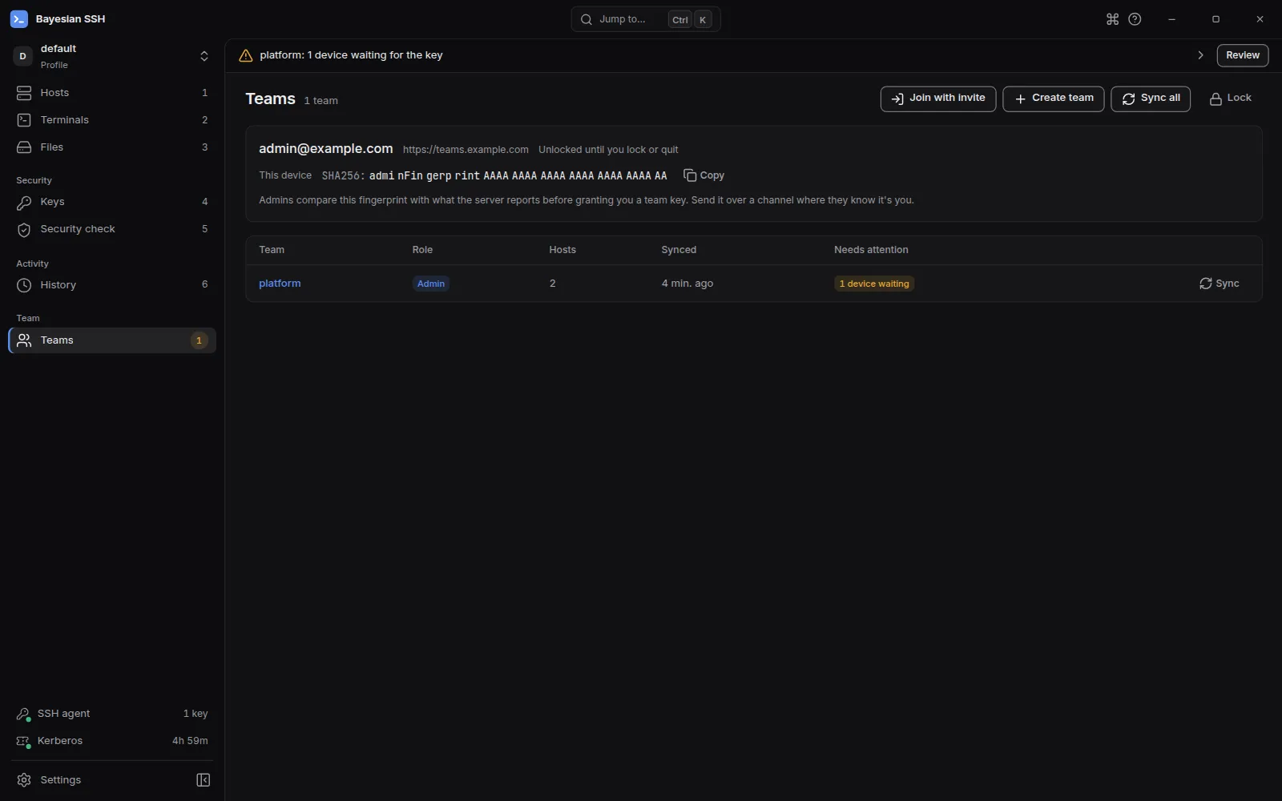
Task: Select the Teams sidebar item
Action: point(112,340)
